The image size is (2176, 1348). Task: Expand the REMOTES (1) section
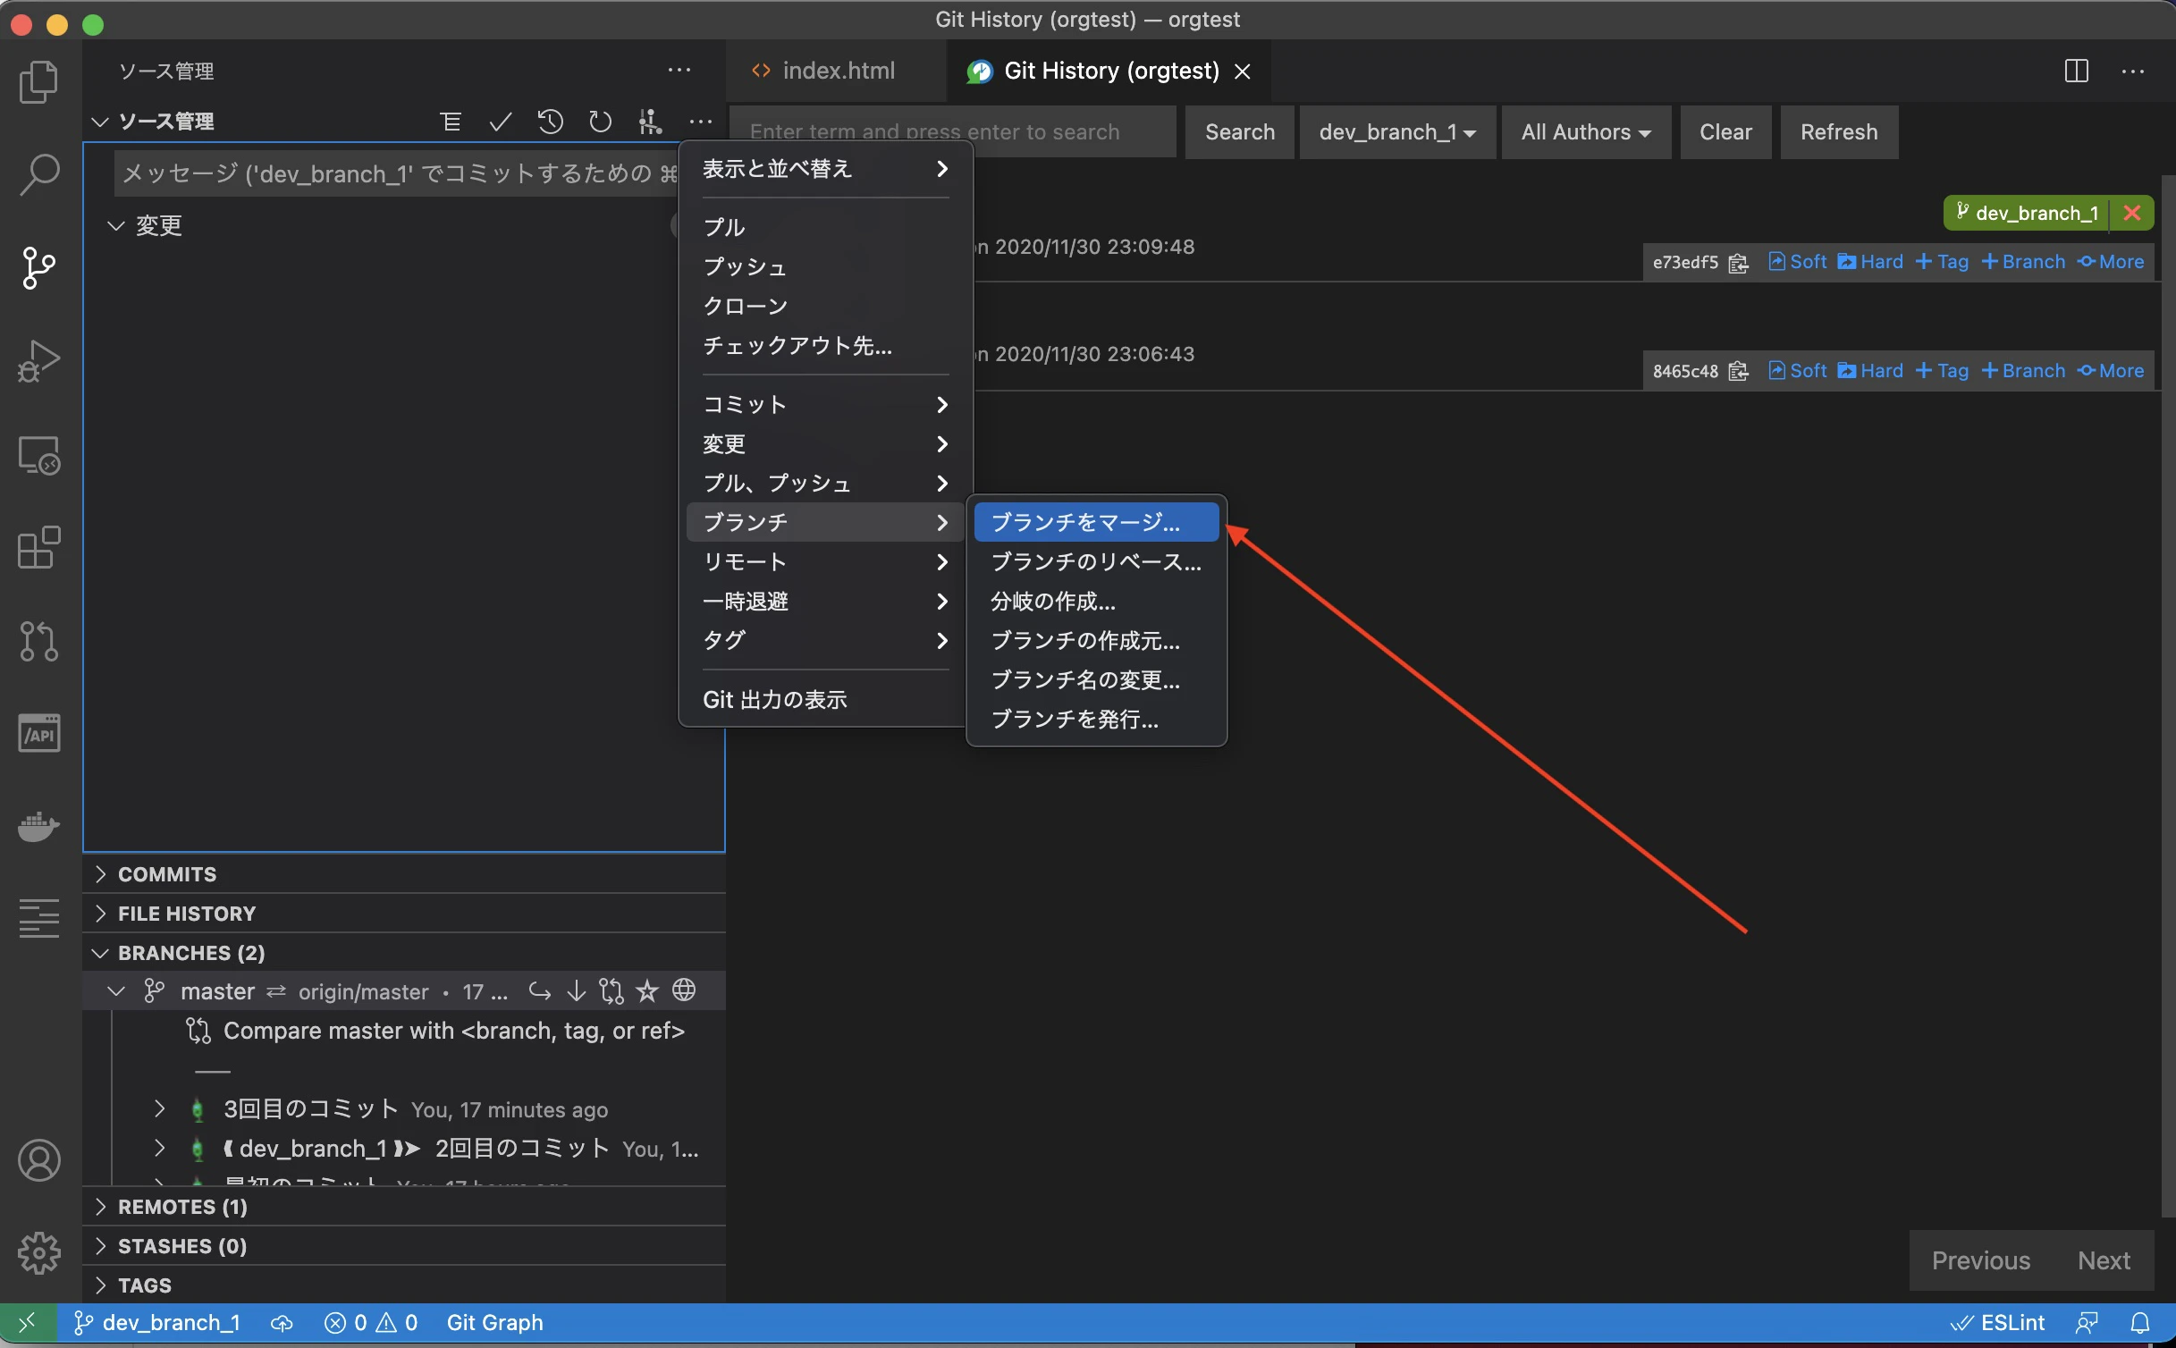[403, 1207]
